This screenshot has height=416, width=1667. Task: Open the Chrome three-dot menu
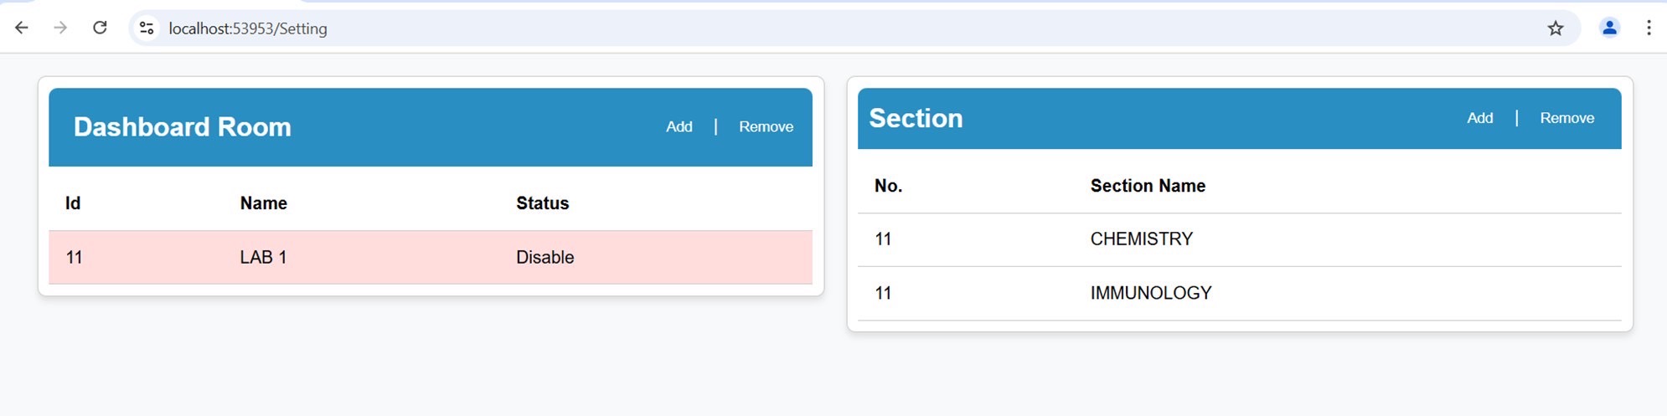pyautogui.click(x=1649, y=28)
